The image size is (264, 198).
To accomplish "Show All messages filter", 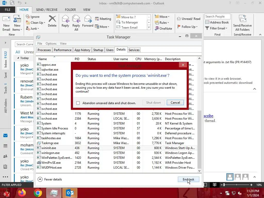I will tap(18, 52).
